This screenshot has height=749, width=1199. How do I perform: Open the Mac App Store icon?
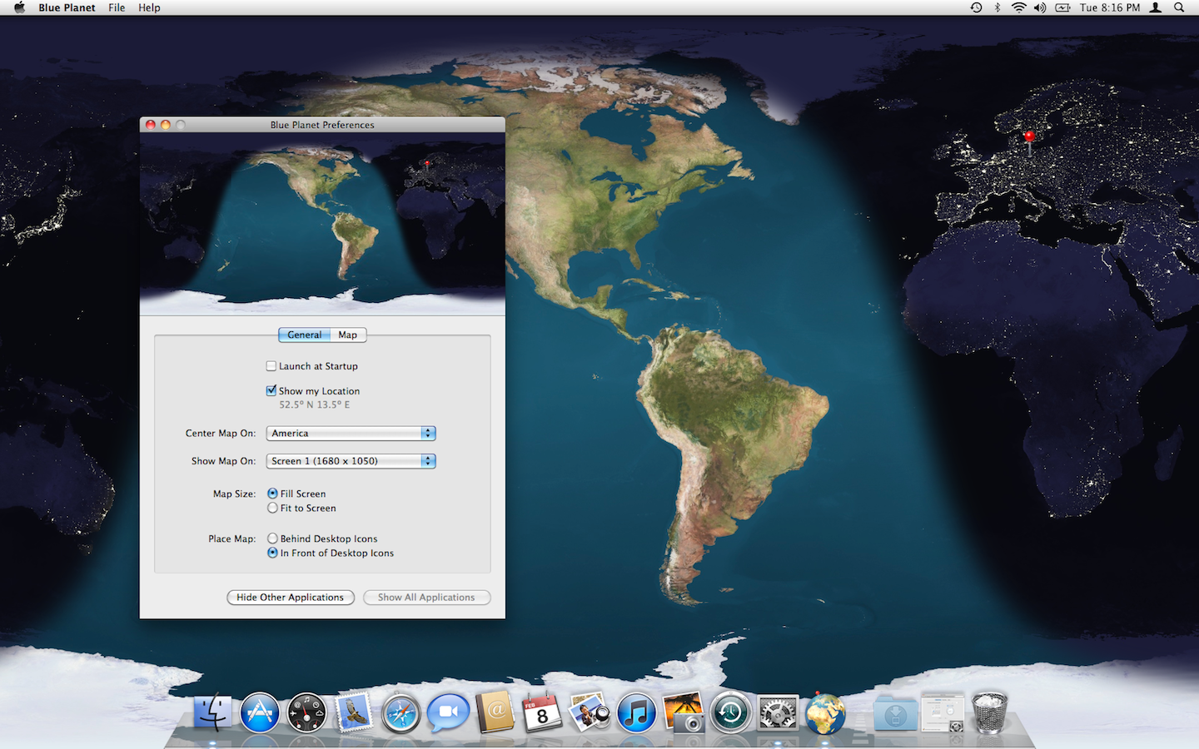pos(260,714)
